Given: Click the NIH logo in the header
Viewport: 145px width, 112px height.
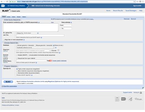Looking at the screenshot, I should click(x=3, y=6).
